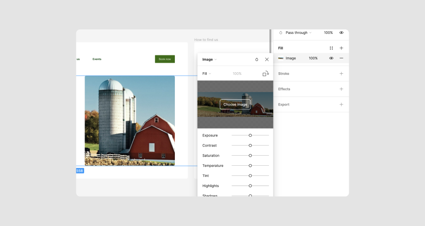Click the image popup 100% opacity field
This screenshot has width=425, height=226.
(237, 74)
